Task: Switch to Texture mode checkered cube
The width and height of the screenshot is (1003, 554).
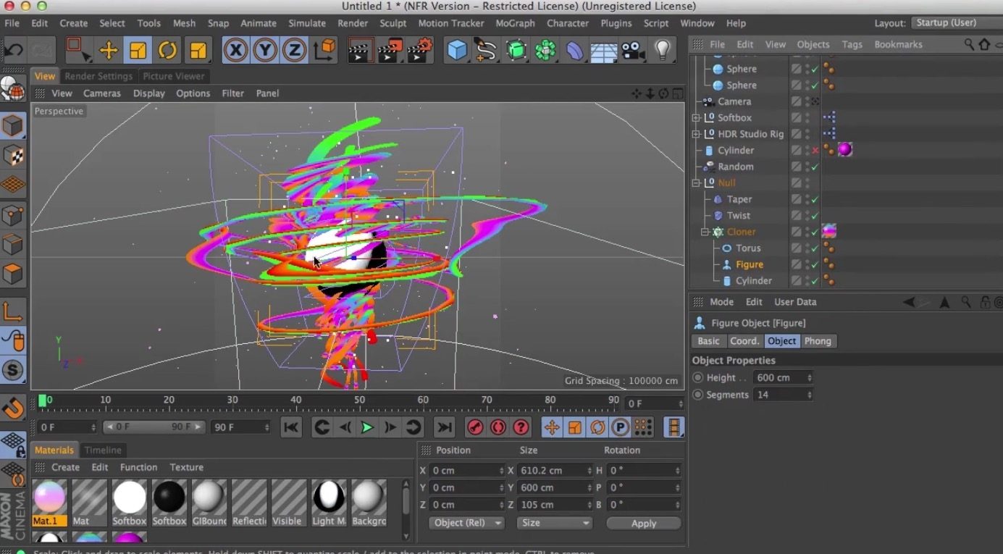Action: pyautogui.click(x=13, y=156)
